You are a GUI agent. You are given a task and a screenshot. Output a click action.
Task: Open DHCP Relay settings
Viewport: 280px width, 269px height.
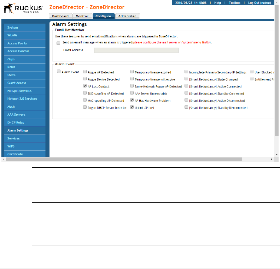click(x=25, y=122)
